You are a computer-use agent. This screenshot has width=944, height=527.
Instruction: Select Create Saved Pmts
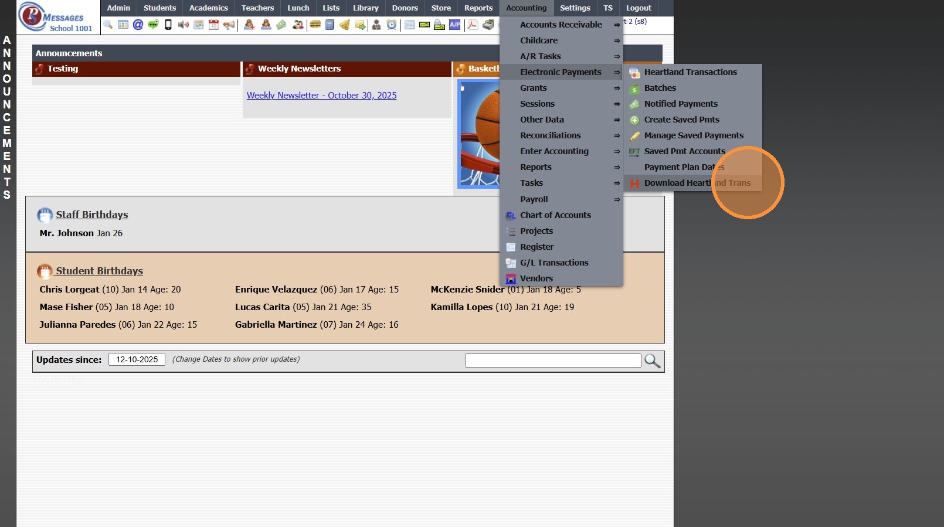(692, 120)
